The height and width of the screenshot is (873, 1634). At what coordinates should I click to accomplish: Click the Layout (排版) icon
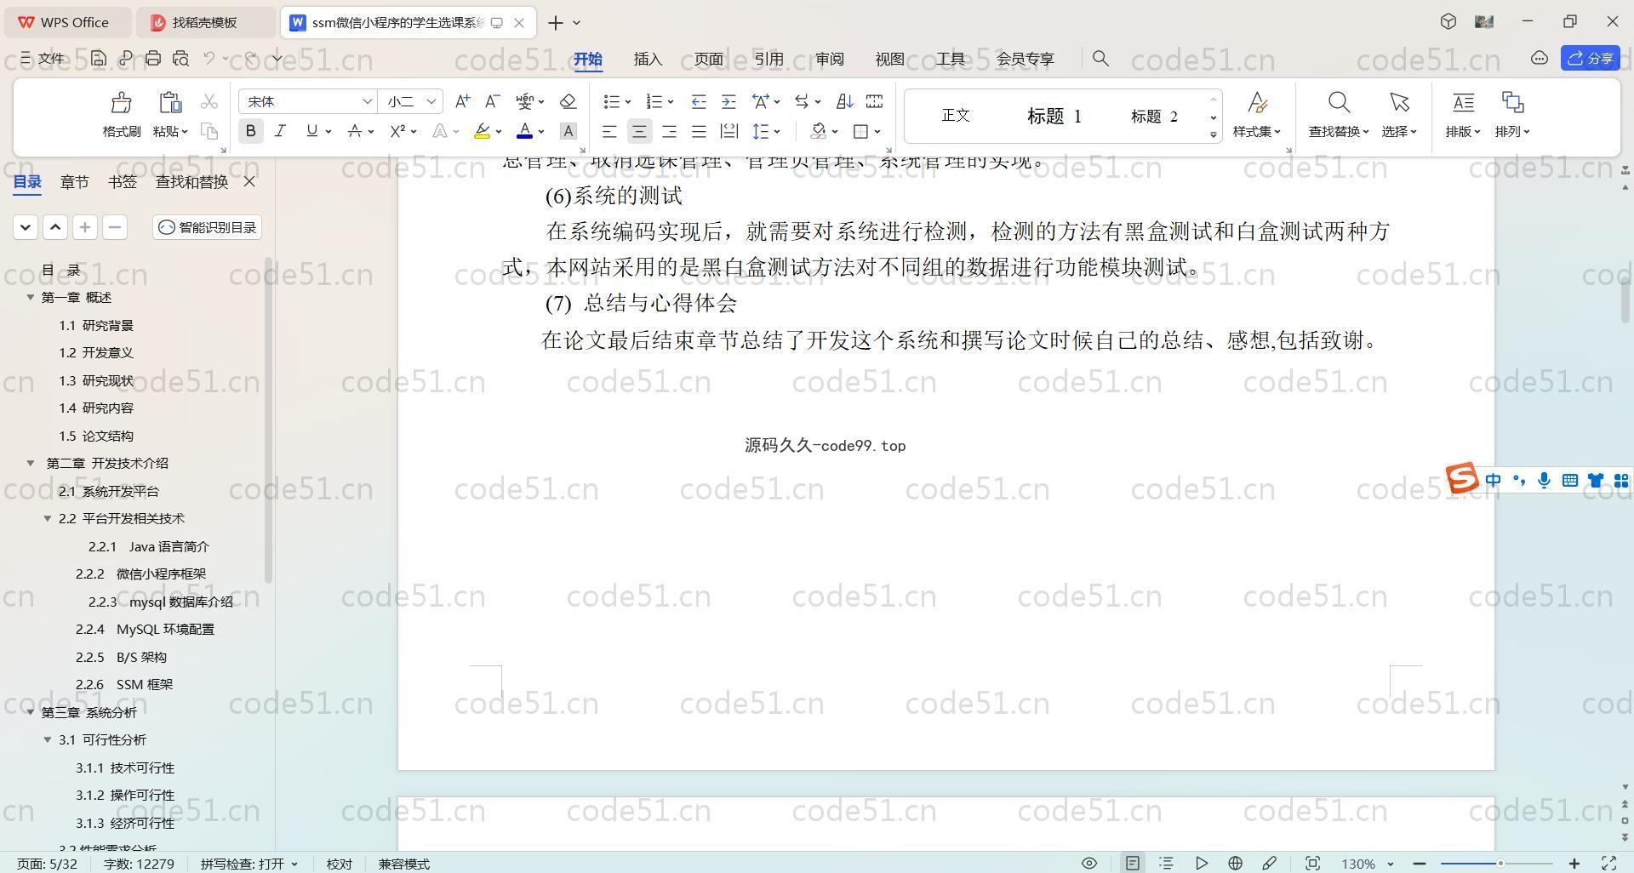[x=1463, y=103]
